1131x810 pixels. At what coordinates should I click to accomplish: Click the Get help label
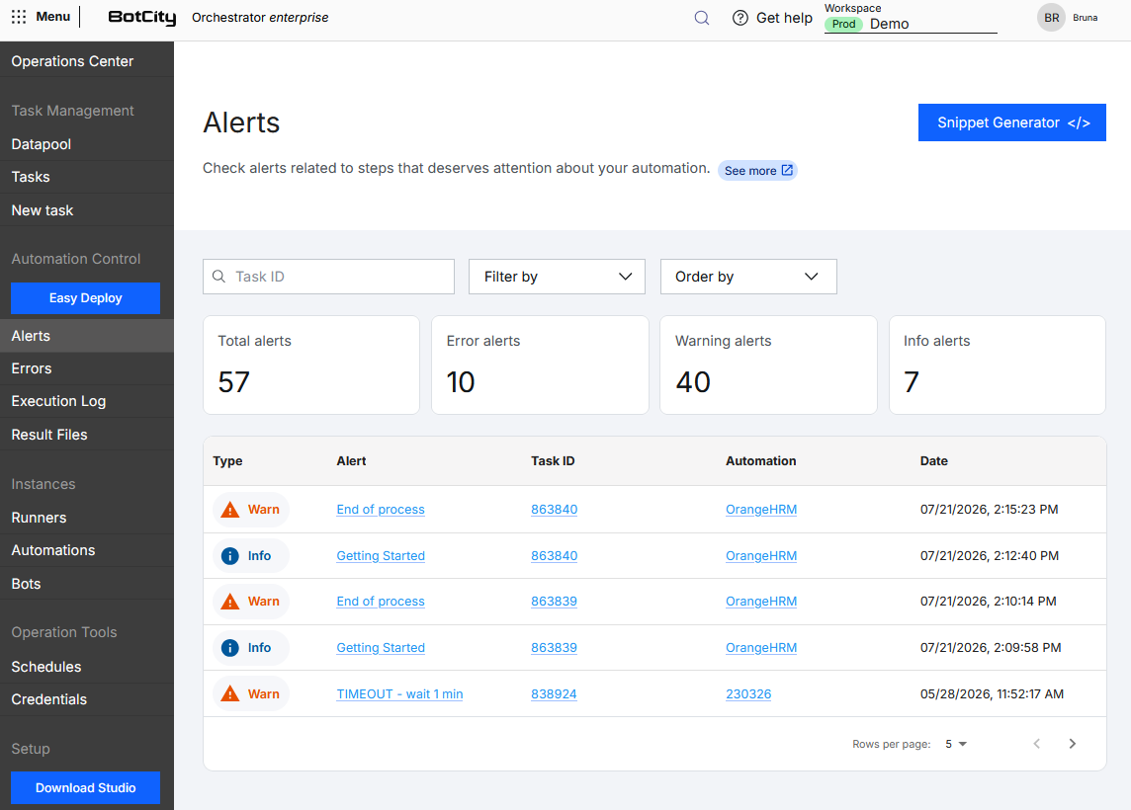[784, 18]
